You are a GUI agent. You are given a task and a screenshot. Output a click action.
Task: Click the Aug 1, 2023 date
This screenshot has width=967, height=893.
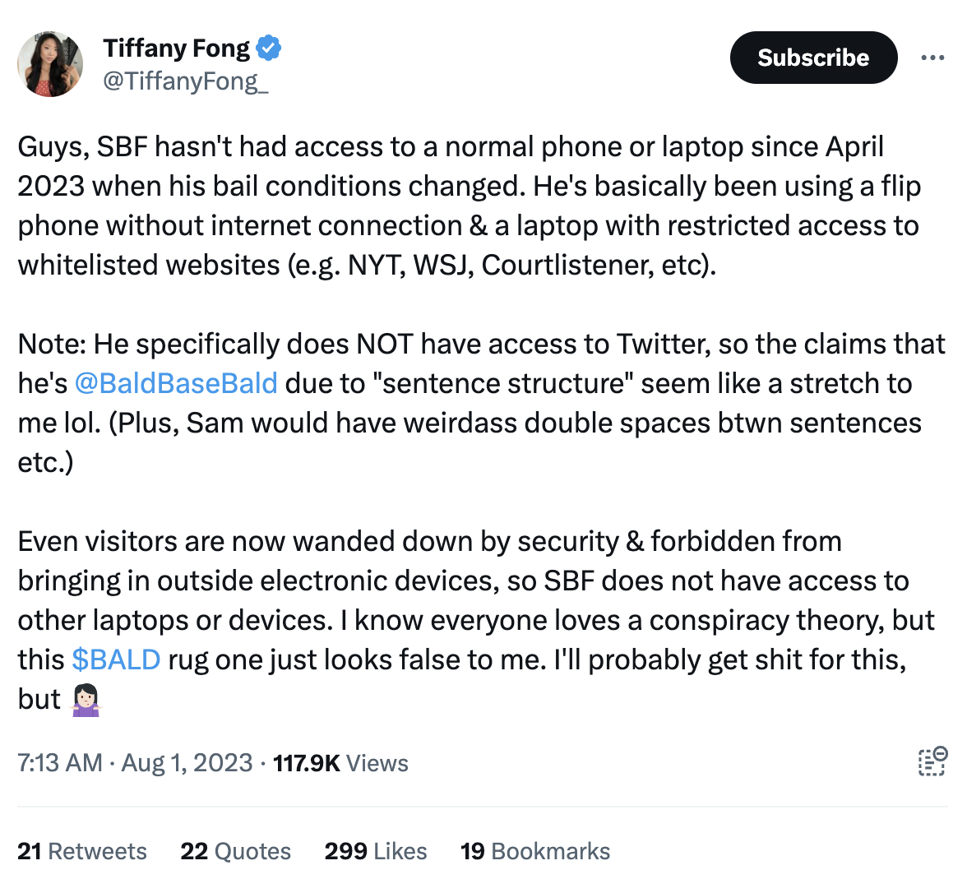pos(187,763)
